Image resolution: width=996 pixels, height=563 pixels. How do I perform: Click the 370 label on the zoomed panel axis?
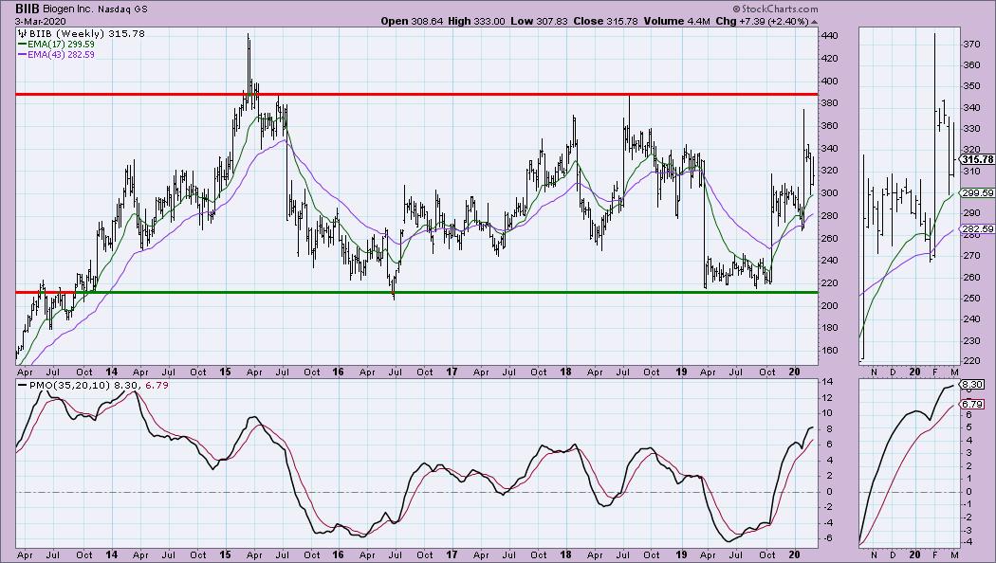coord(971,45)
